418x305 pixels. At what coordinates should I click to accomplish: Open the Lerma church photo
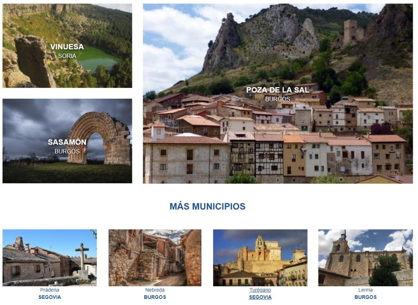(365, 258)
